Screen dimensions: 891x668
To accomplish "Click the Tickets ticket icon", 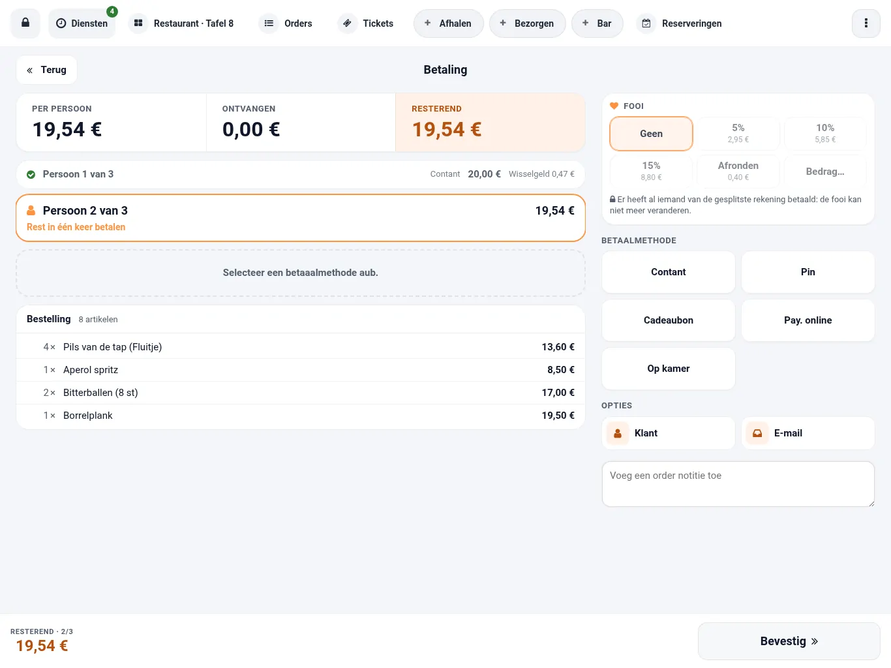I will [348, 23].
